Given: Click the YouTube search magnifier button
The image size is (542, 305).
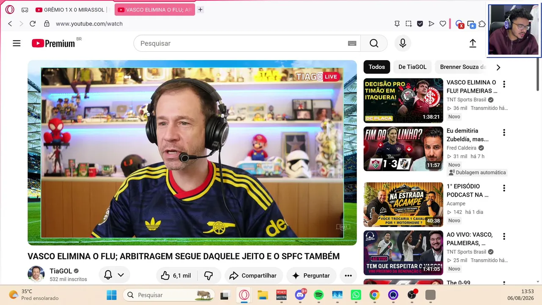Looking at the screenshot, I should 374,43.
